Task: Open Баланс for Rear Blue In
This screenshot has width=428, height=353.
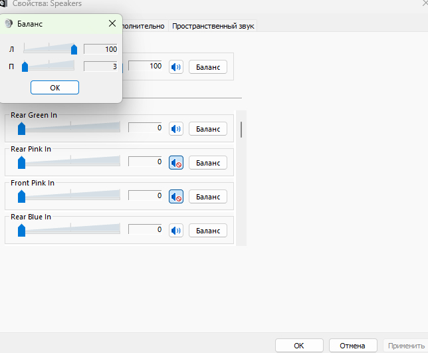Action: pos(207,230)
